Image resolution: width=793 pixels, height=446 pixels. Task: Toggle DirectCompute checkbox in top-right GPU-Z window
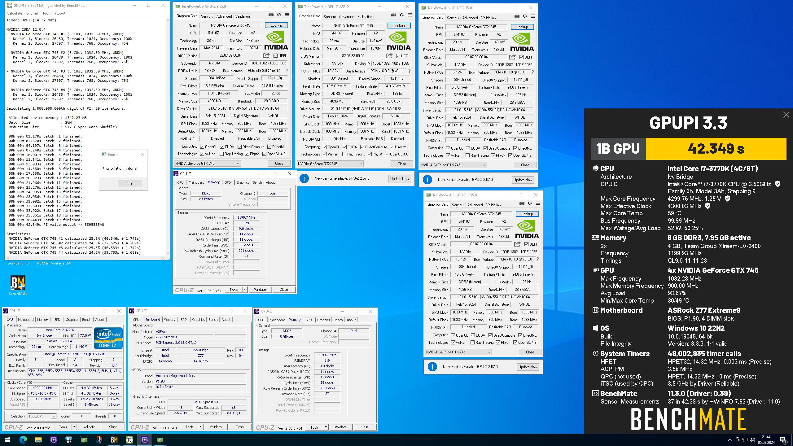click(x=485, y=148)
